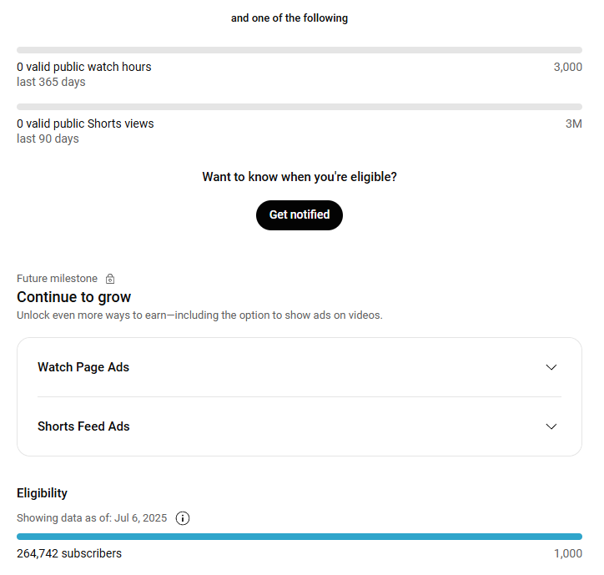Click the Future milestone label
Viewport: 604px width, 575px height.
57,279
